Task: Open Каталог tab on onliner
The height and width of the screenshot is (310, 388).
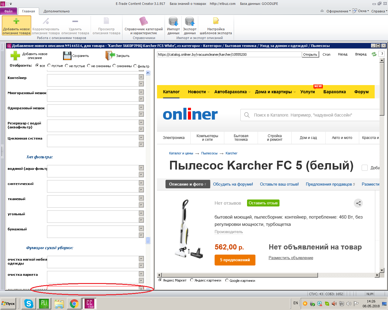Action: [x=171, y=92]
